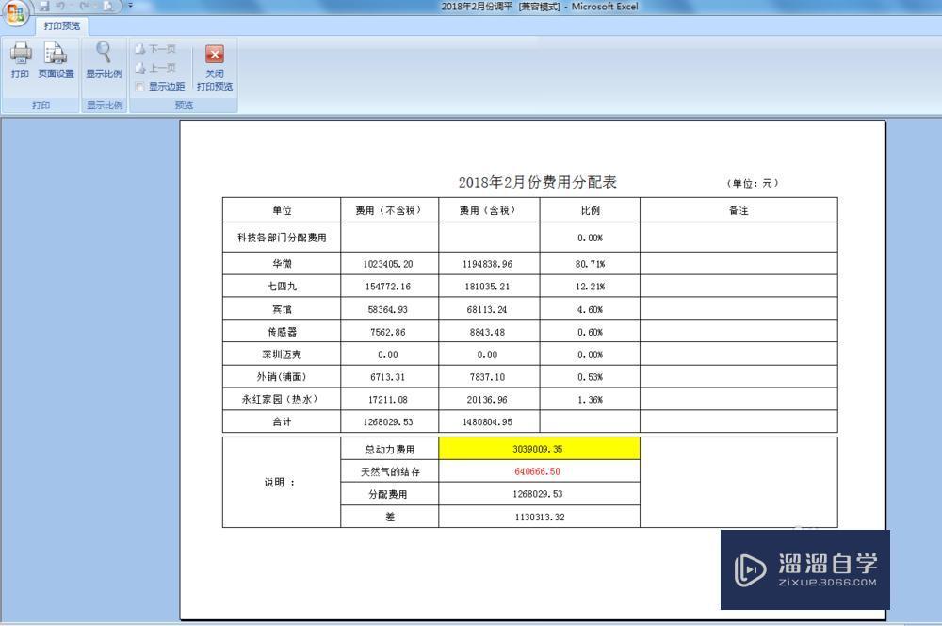Click the value 68113.24

[487, 309]
